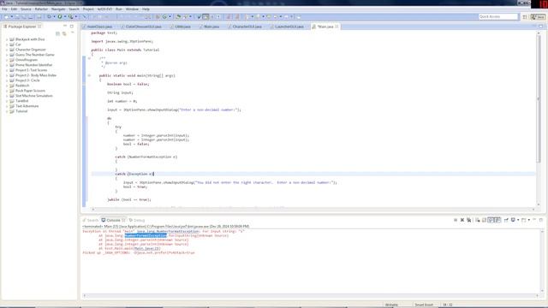Open the File menu
This screenshot has width=548, height=308.
coord(4,9)
